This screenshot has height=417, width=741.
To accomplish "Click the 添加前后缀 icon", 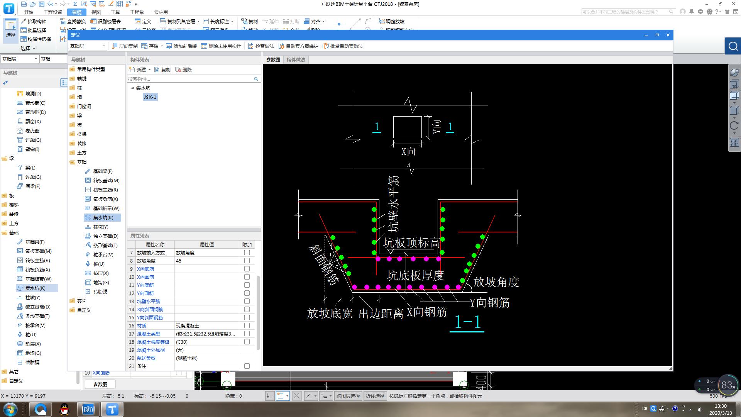I will [x=169, y=46].
